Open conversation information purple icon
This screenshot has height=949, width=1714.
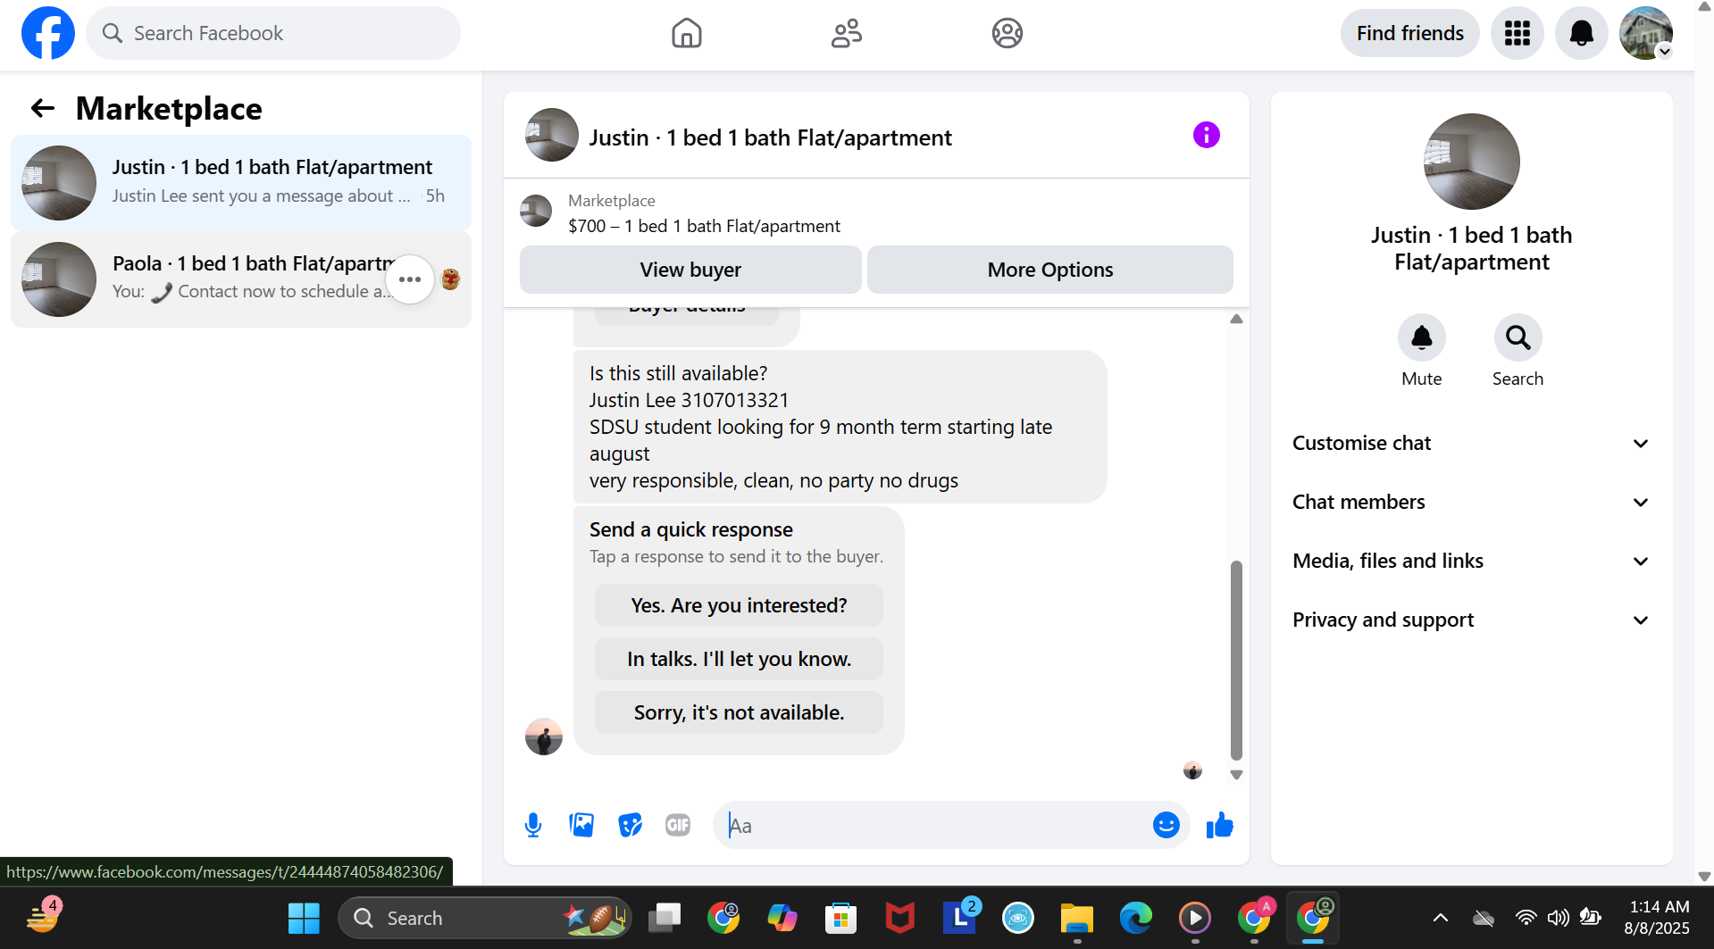(1206, 135)
